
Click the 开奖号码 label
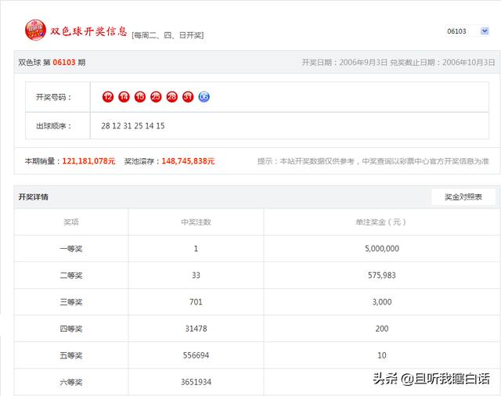coord(53,97)
